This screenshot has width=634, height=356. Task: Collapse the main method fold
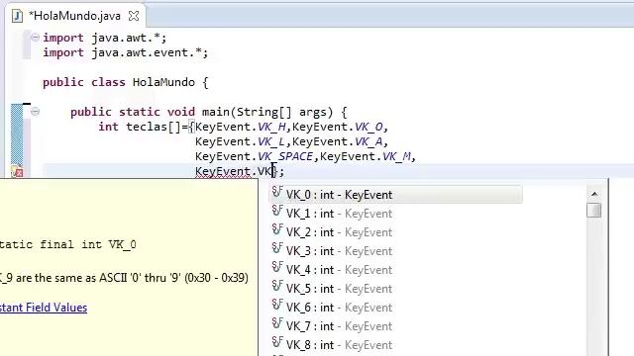[35, 112]
